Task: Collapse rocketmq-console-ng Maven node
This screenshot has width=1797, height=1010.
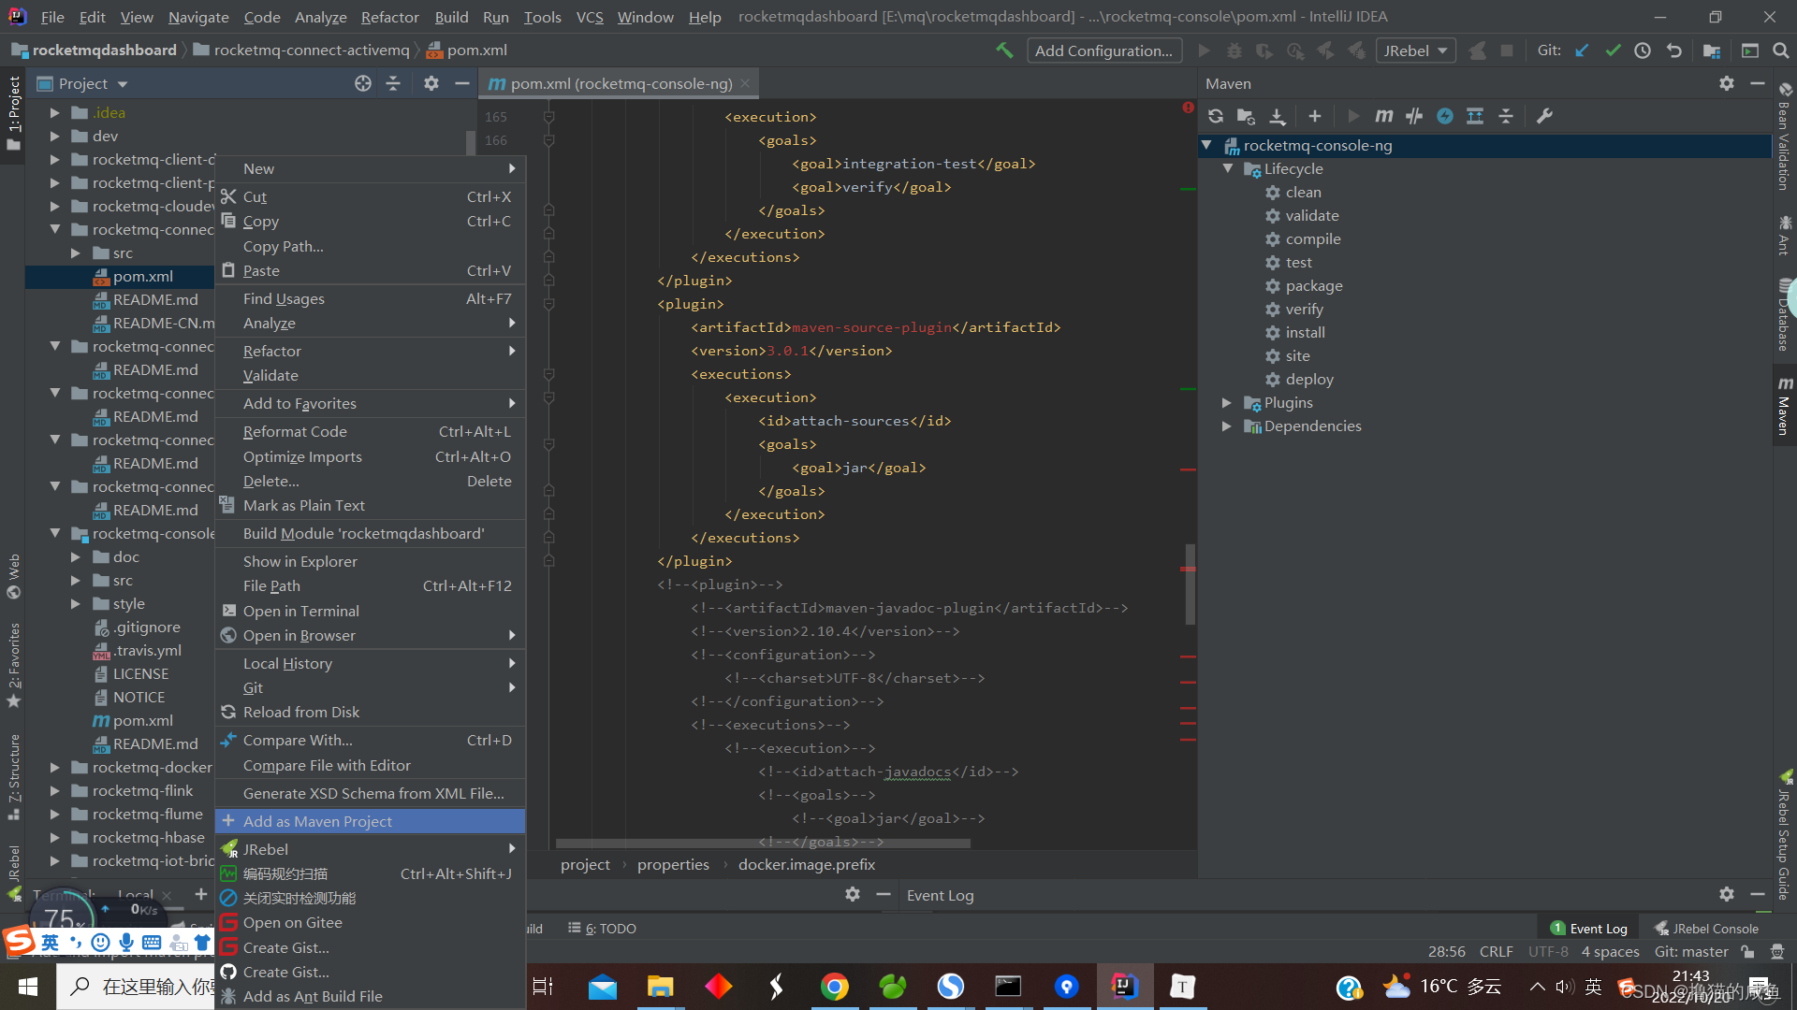Action: [x=1207, y=145]
